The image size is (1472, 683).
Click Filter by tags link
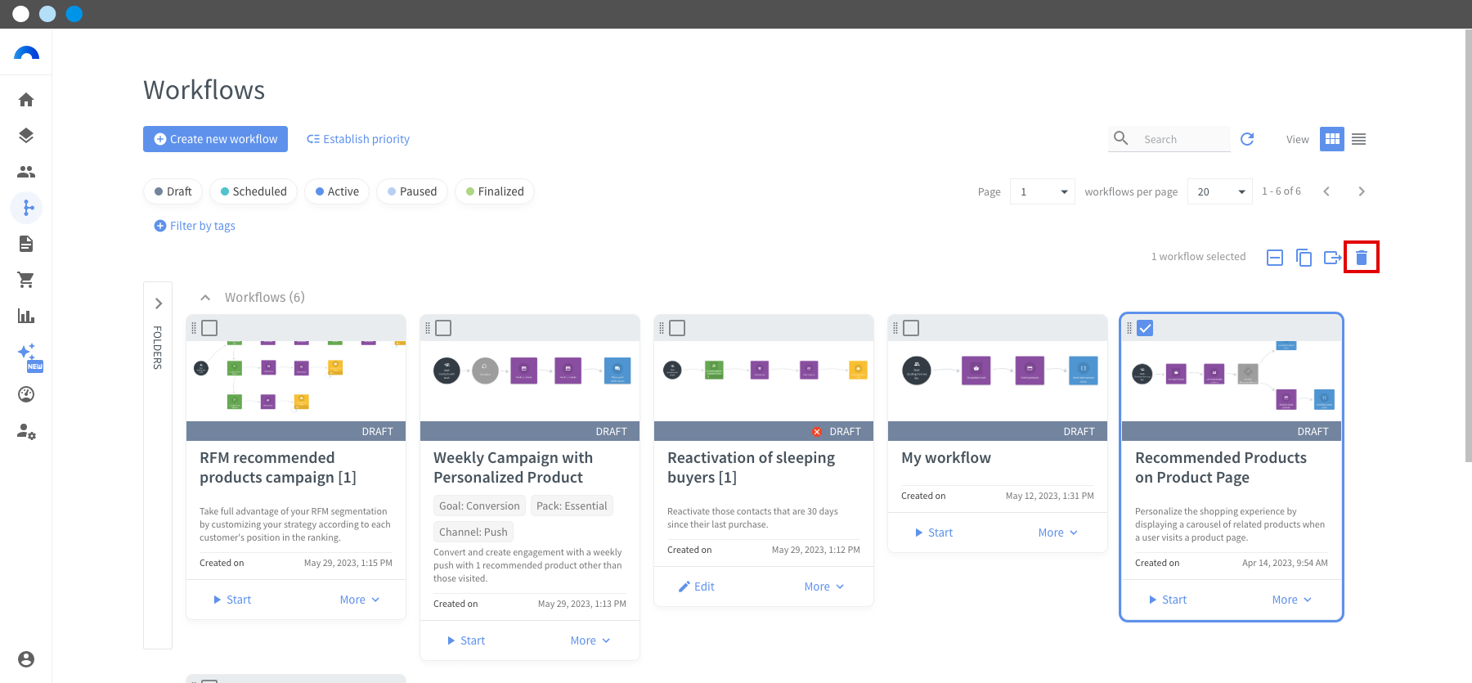click(x=195, y=226)
